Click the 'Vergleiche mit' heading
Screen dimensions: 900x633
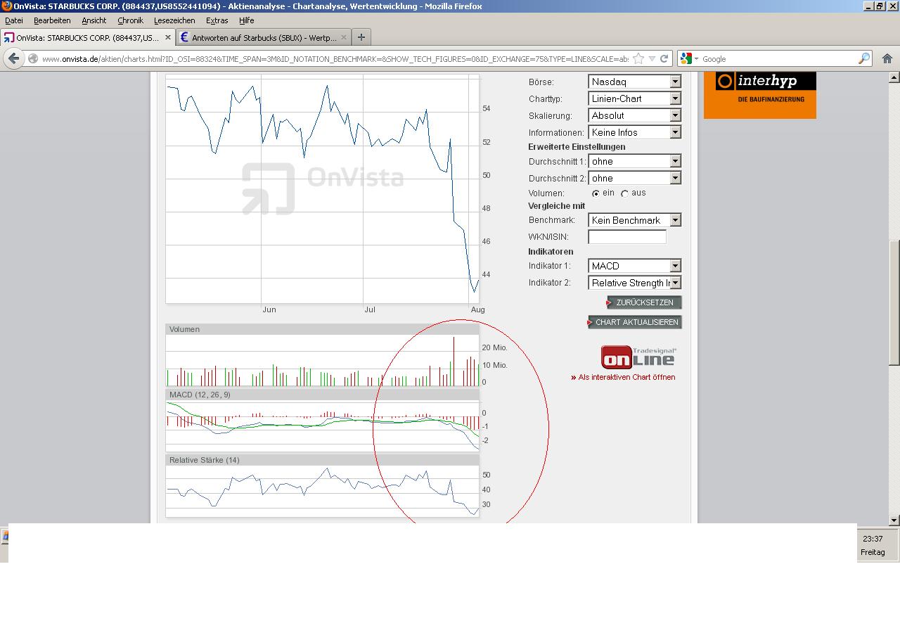click(557, 206)
